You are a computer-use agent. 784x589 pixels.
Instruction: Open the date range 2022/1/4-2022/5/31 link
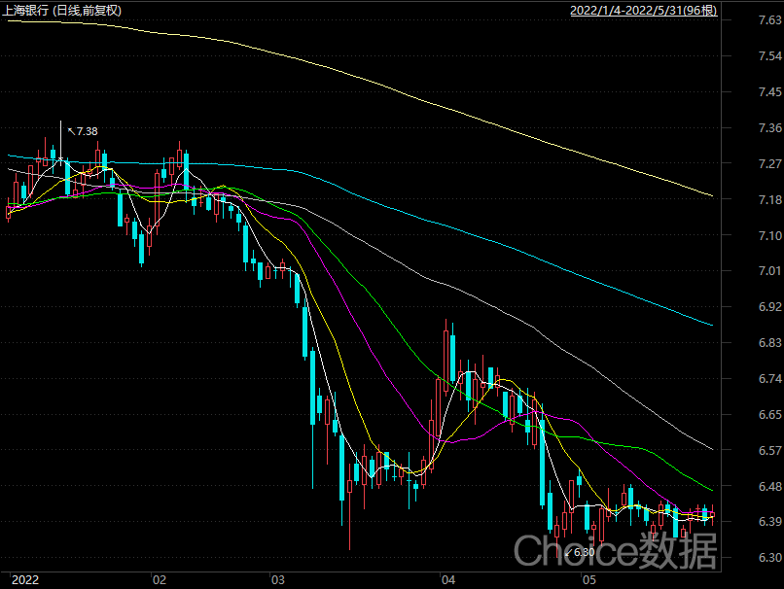click(644, 10)
